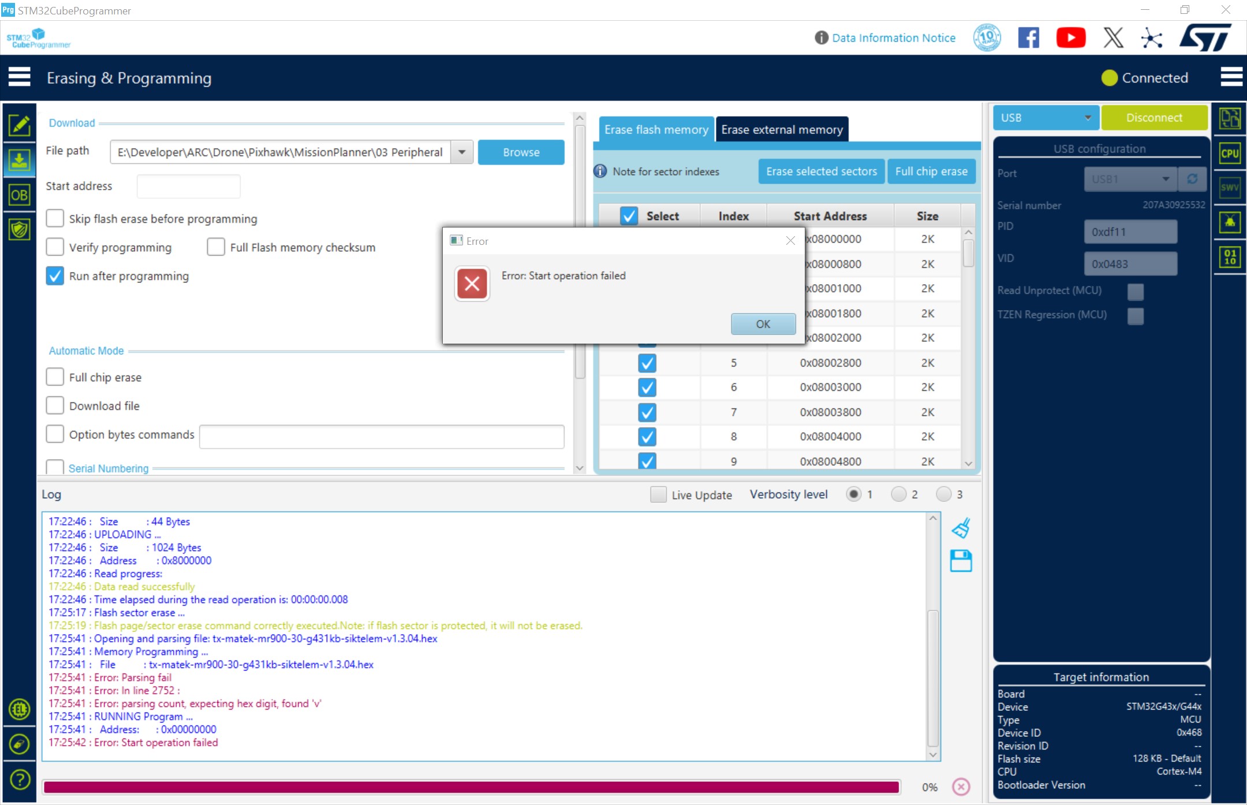
Task: Close the Error dialog with X
Action: coord(790,241)
